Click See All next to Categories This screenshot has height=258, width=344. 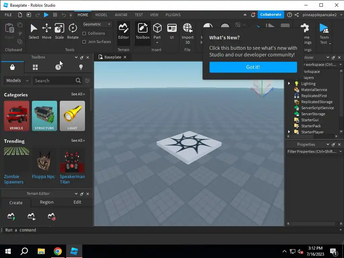coord(78,94)
